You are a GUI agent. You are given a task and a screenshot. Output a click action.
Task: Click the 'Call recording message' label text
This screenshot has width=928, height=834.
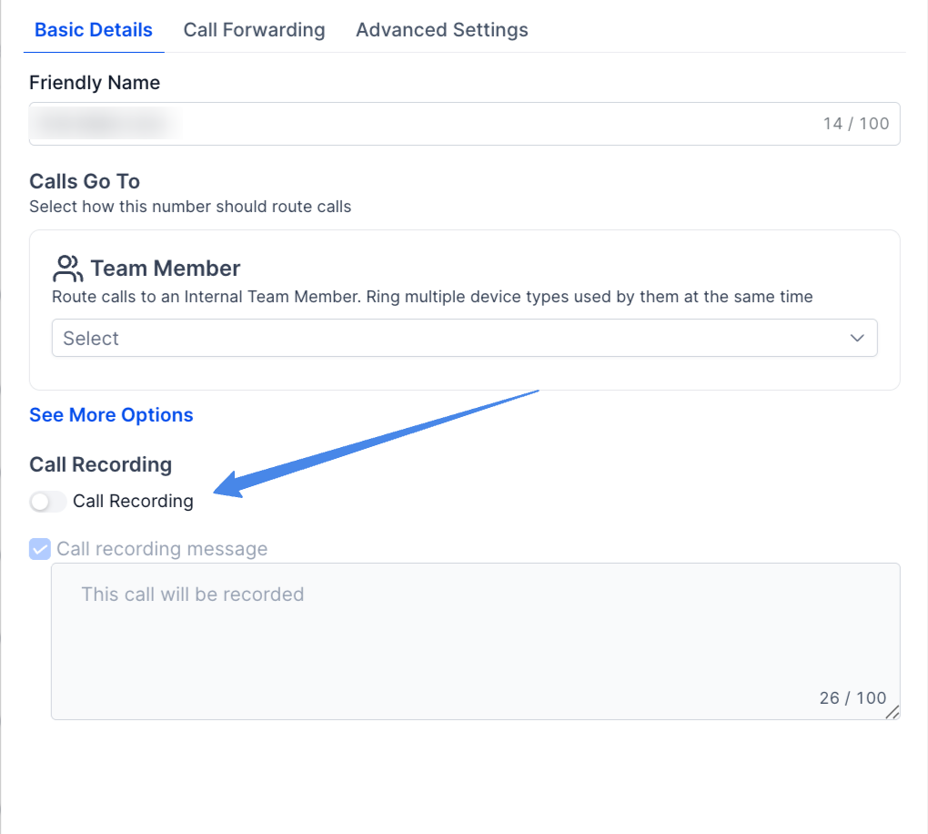point(162,549)
